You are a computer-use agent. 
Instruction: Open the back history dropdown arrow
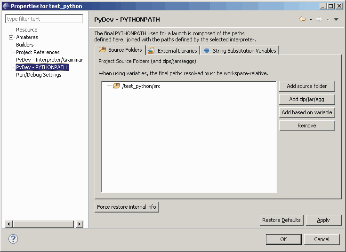tap(311, 20)
